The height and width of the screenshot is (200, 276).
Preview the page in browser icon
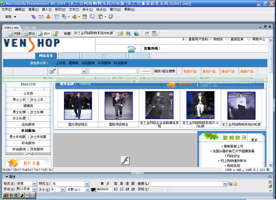pos(137,34)
